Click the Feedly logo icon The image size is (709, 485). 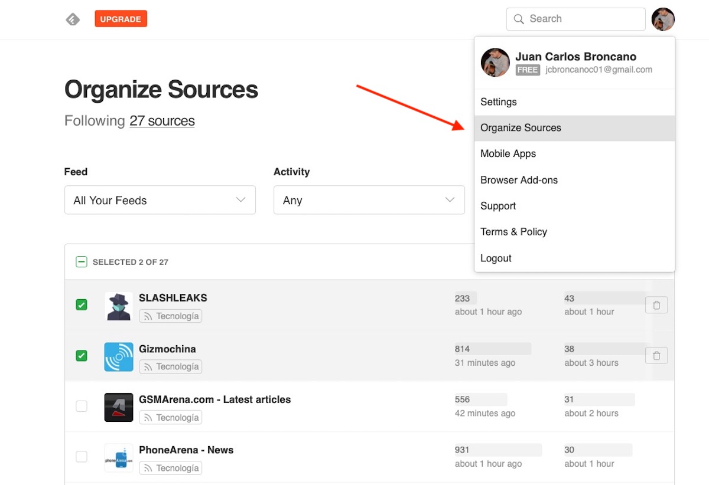click(x=73, y=19)
